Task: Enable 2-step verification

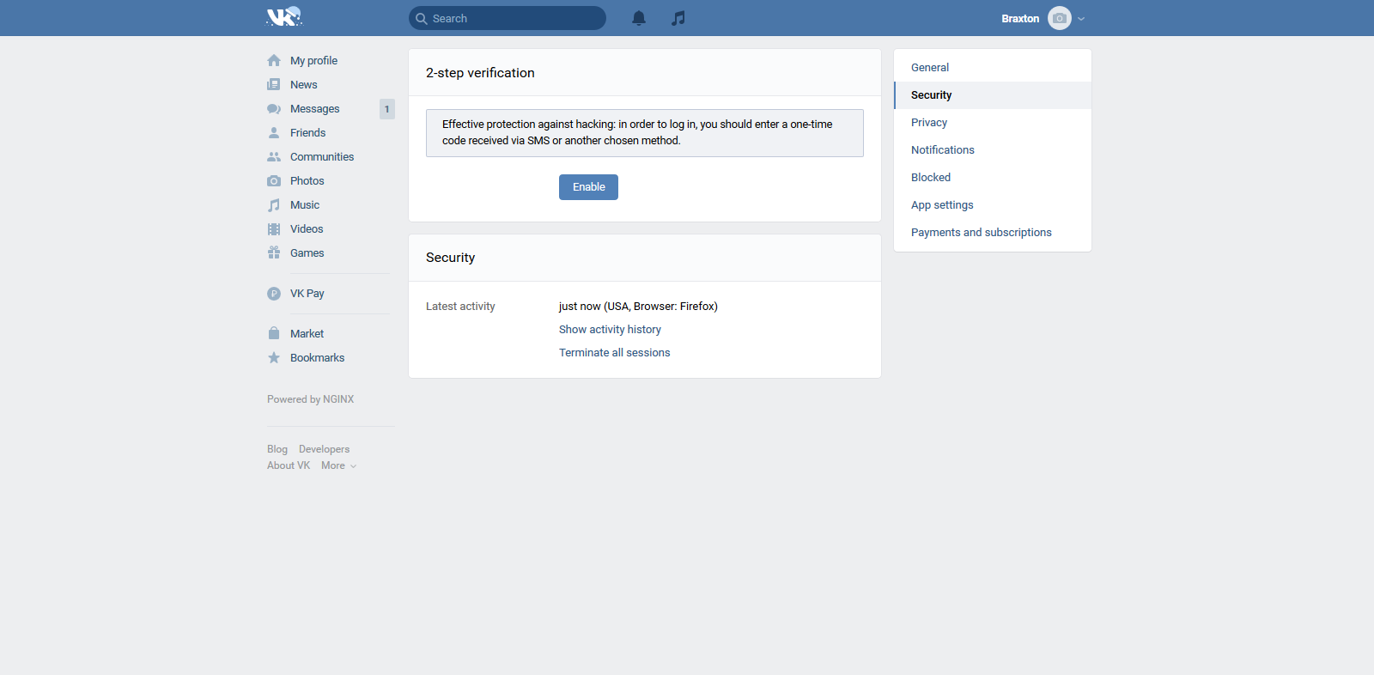Action: pos(588,187)
